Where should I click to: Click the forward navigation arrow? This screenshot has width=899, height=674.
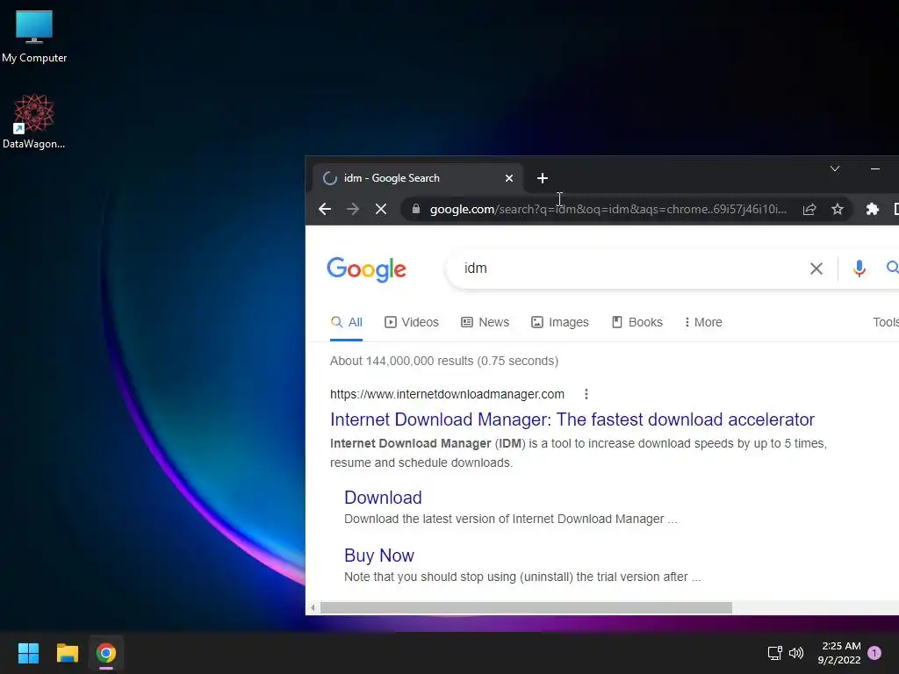[353, 209]
